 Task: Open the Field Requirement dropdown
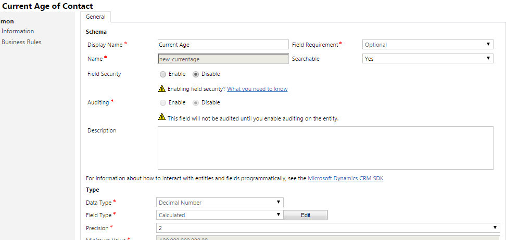[x=427, y=45]
